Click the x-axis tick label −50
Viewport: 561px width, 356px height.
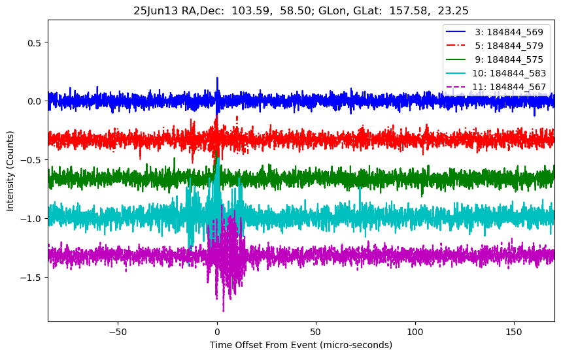[x=118, y=331]
